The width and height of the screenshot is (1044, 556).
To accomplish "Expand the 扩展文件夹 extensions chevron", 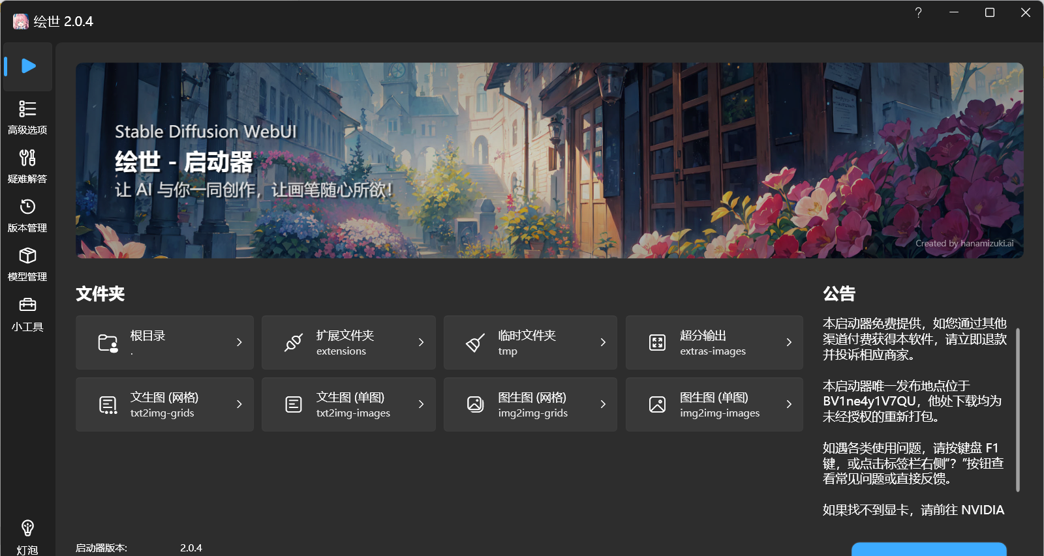I will click(x=422, y=342).
